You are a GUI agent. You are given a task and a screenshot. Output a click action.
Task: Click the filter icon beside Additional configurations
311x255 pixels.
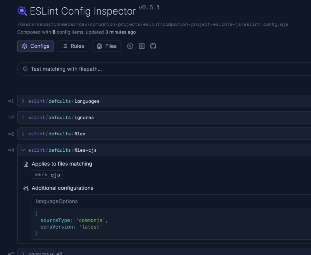tap(25, 188)
